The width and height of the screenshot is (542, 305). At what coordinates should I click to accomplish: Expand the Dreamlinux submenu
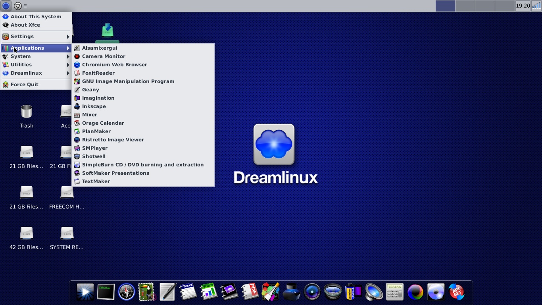tap(36, 73)
